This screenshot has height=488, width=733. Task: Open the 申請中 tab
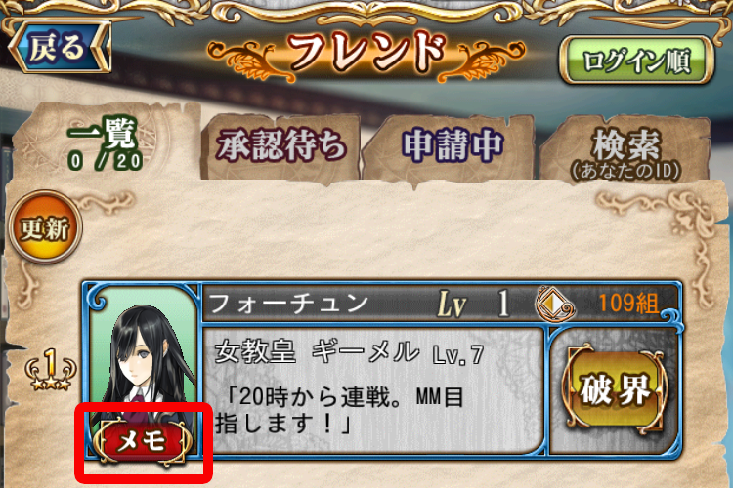pyautogui.click(x=453, y=145)
